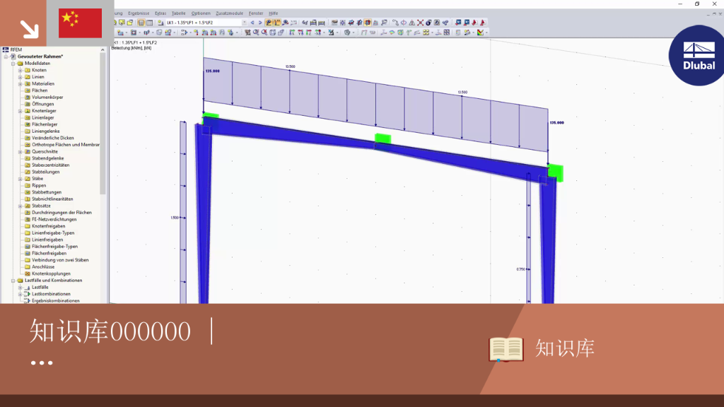Click the green support marker at frame ridge
Image resolution: width=724 pixels, height=407 pixels.
(x=383, y=138)
